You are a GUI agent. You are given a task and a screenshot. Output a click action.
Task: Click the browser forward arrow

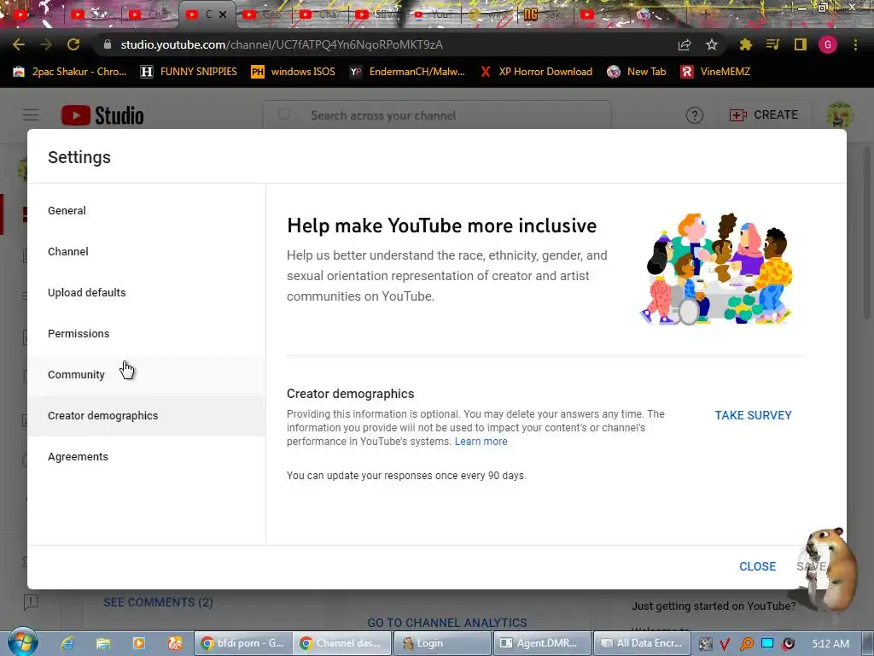46,44
